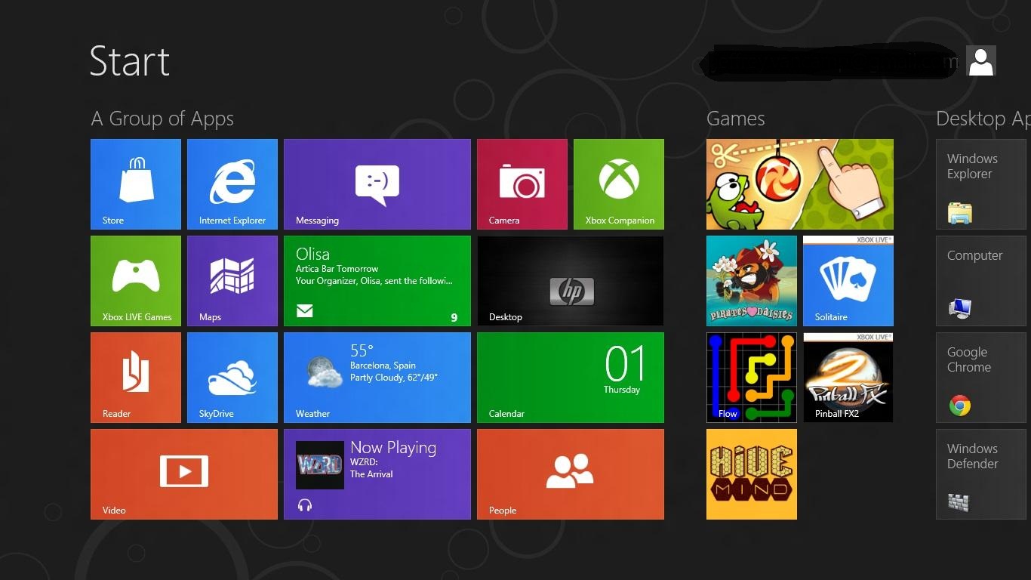Open the Xbox LIVE Games tile
Viewport: 1031px width, 580px height.
point(136,281)
